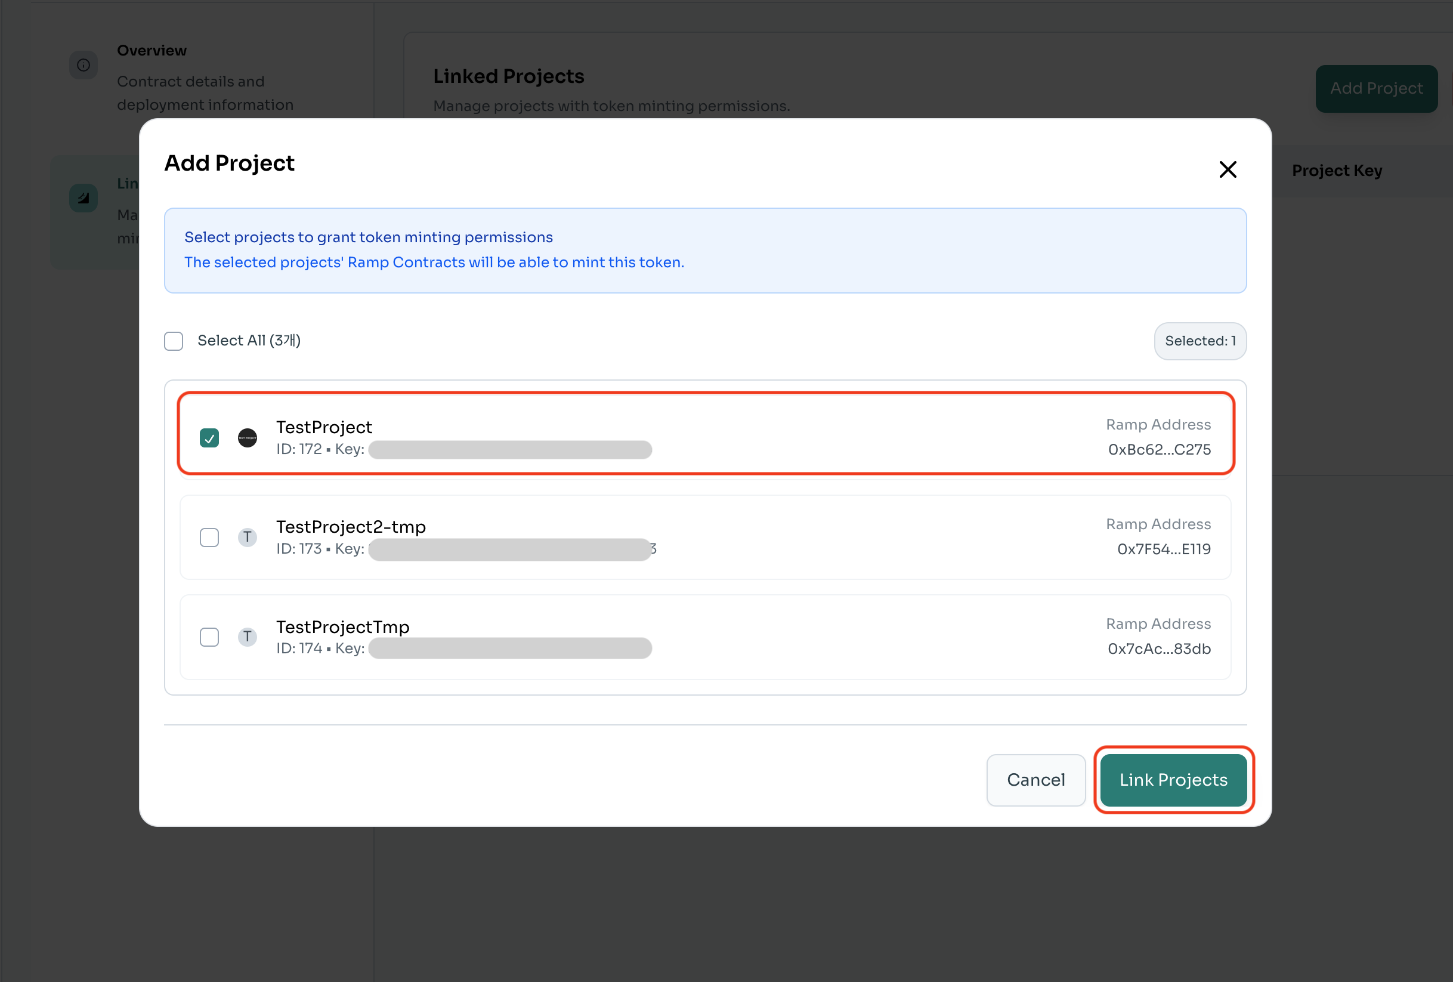
Task: Click Ramp Address 0xBc62...C275
Action: [1159, 450]
